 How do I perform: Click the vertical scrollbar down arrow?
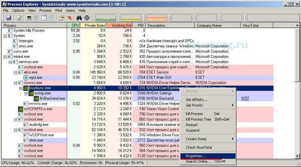point(297,156)
